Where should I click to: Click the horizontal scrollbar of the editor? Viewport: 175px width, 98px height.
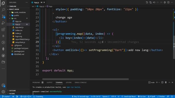coord(86,79)
